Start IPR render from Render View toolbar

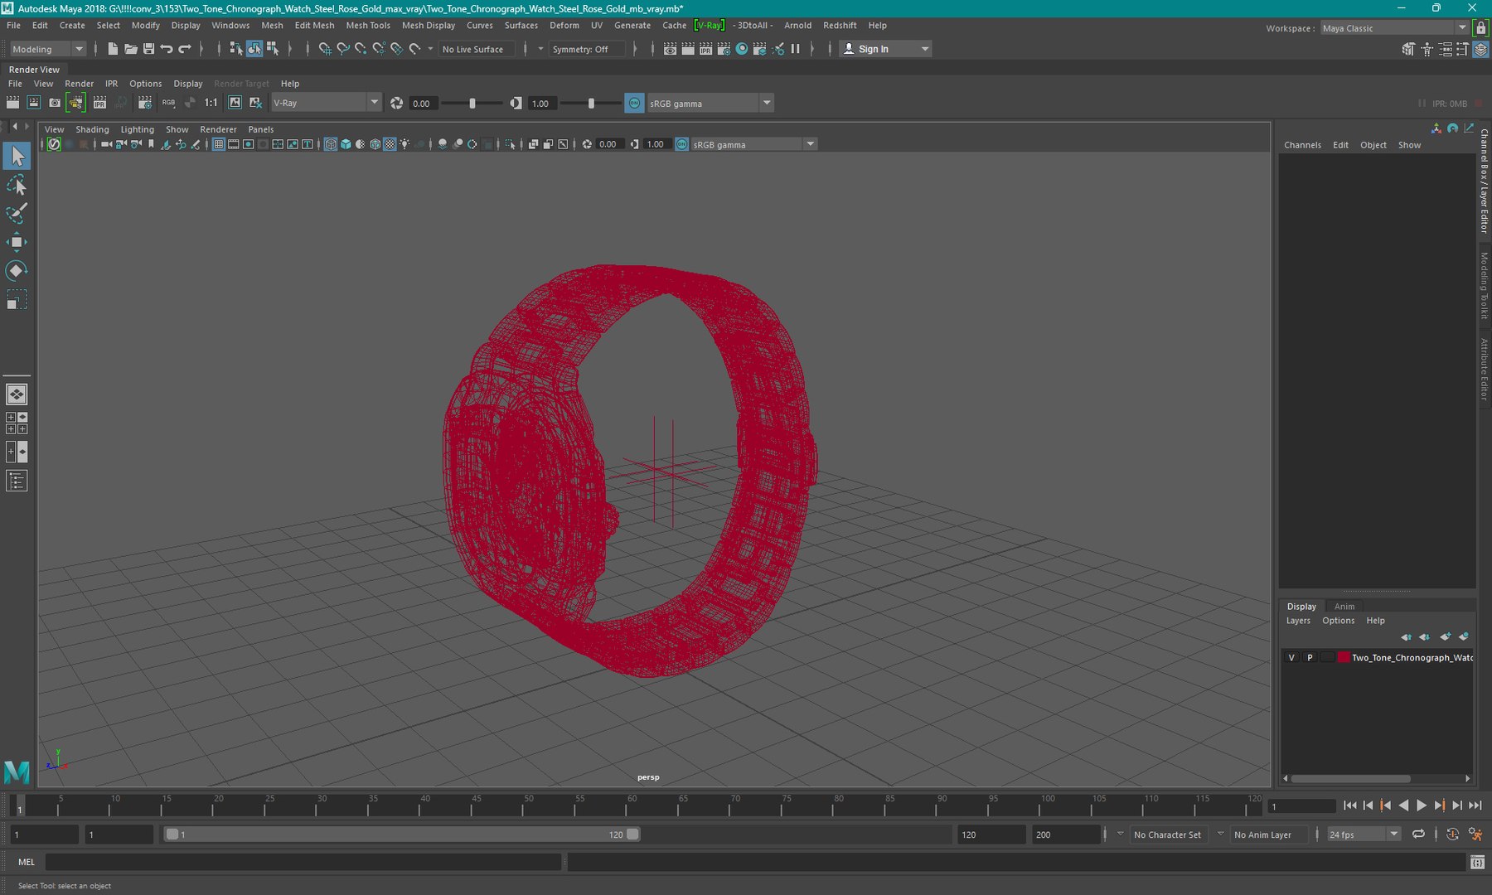pyautogui.click(x=99, y=103)
